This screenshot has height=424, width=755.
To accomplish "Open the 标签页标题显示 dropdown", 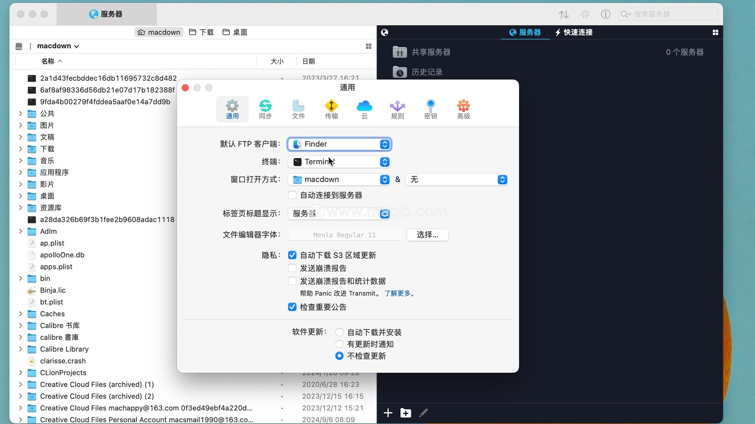I will pyautogui.click(x=339, y=213).
